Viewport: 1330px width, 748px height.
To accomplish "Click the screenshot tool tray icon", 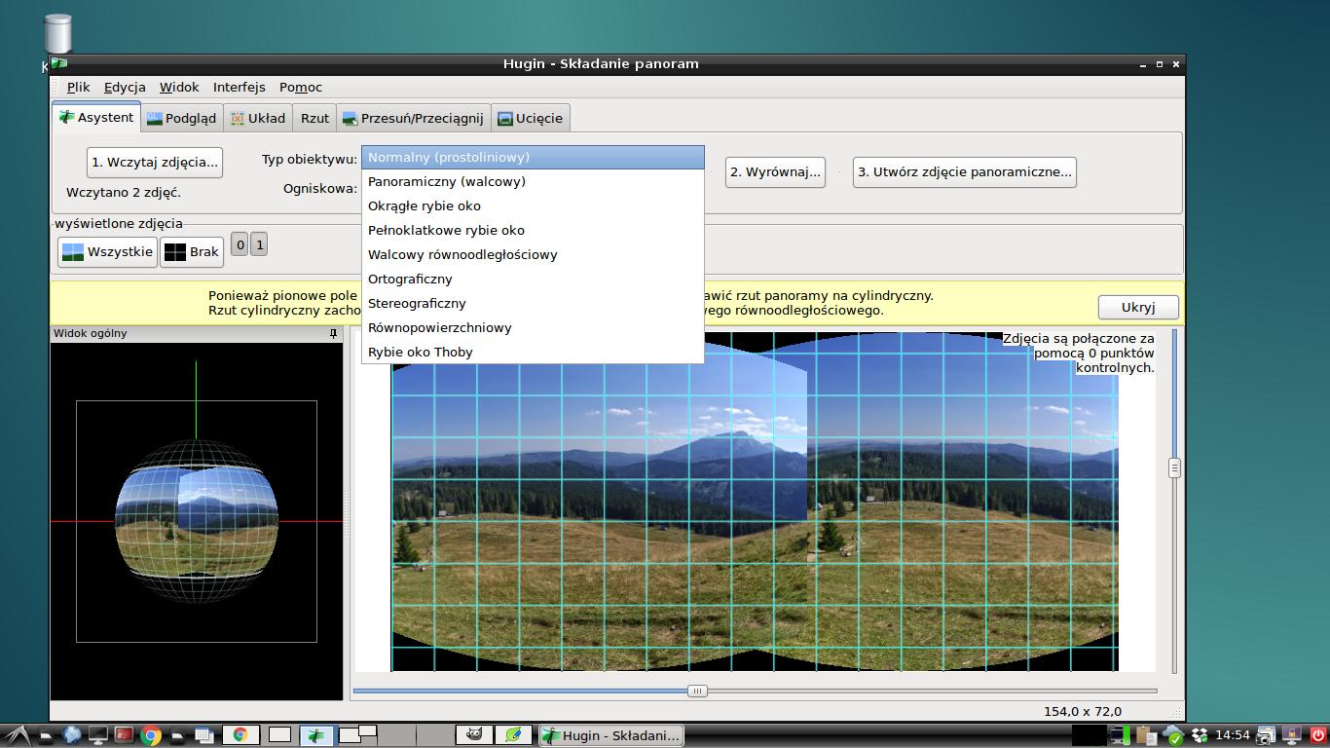I will click(x=1266, y=735).
